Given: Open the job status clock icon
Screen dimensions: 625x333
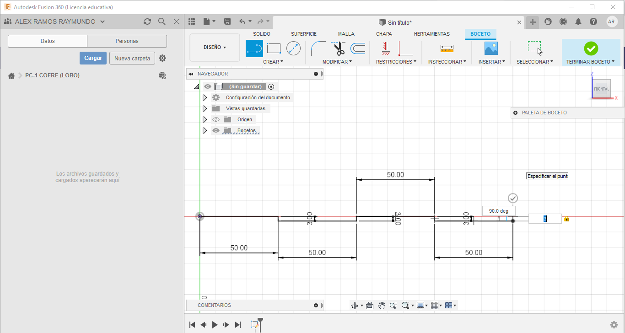Looking at the screenshot, I should pos(563,21).
